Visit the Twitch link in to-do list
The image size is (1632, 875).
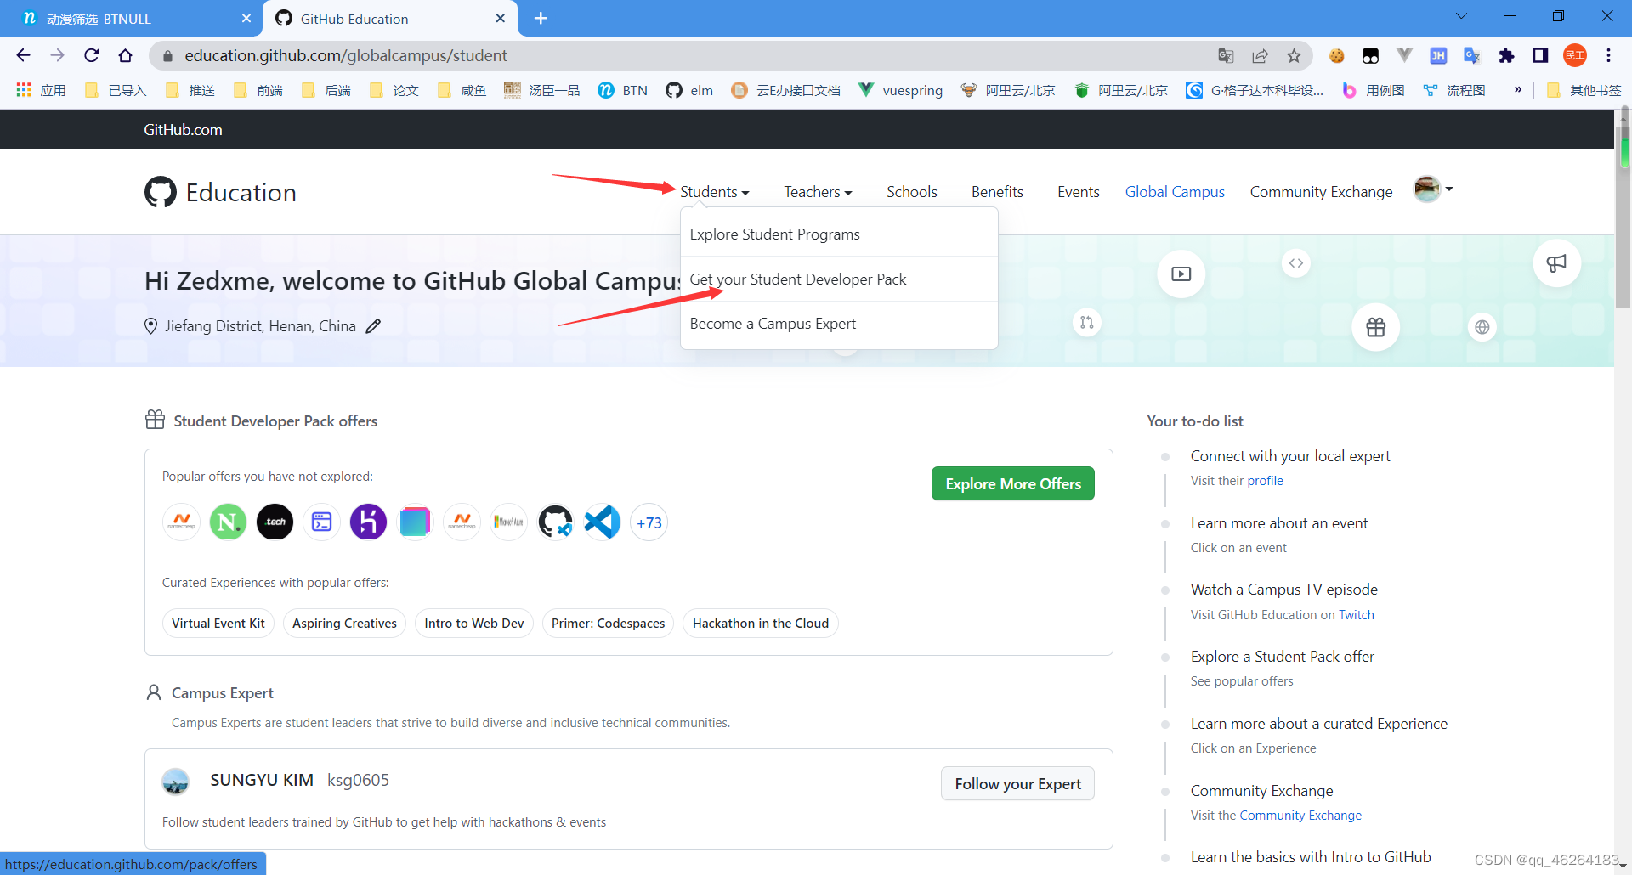coord(1357,614)
